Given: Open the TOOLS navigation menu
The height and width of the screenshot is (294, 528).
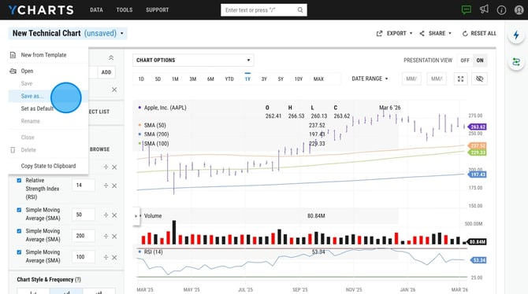Looking at the screenshot, I should [125, 10].
